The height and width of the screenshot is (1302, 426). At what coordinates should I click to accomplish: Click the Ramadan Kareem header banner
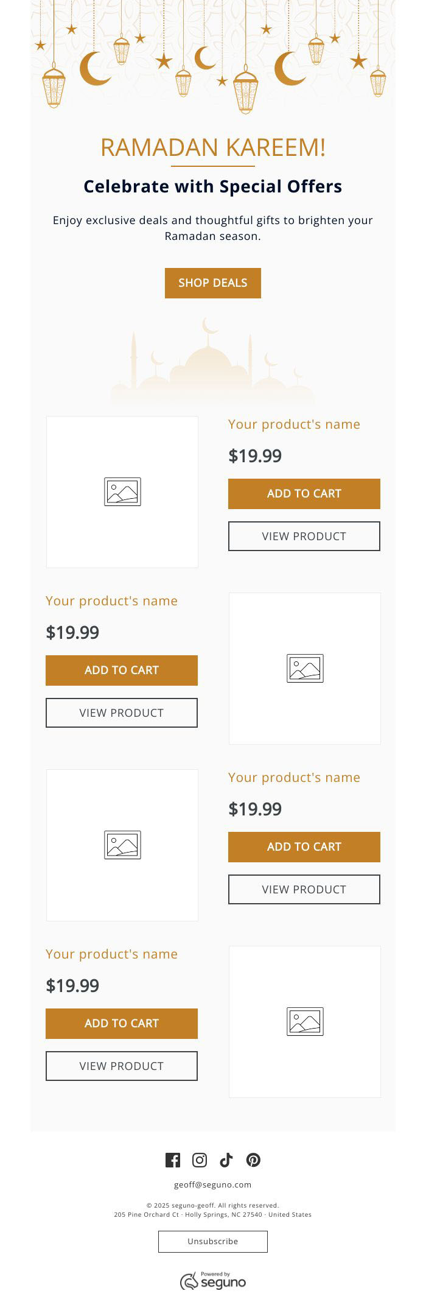[213, 58]
